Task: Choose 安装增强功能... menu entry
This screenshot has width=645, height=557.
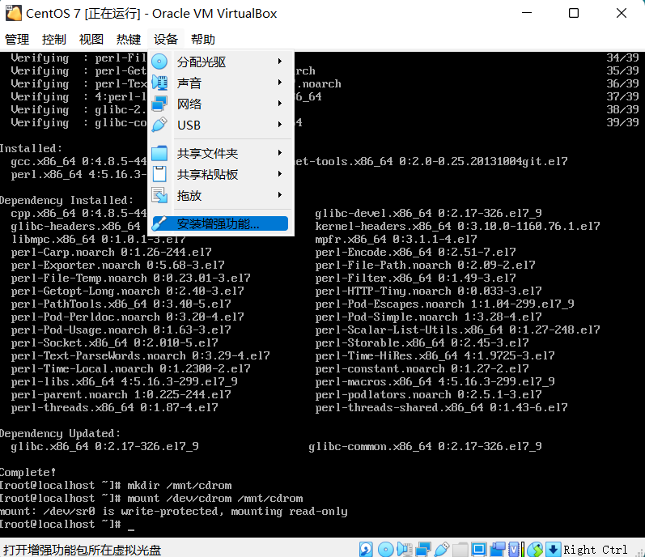Action: (x=220, y=223)
